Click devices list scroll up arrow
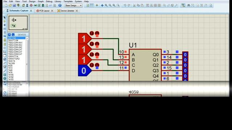232x130 pixels. tap(27, 39)
